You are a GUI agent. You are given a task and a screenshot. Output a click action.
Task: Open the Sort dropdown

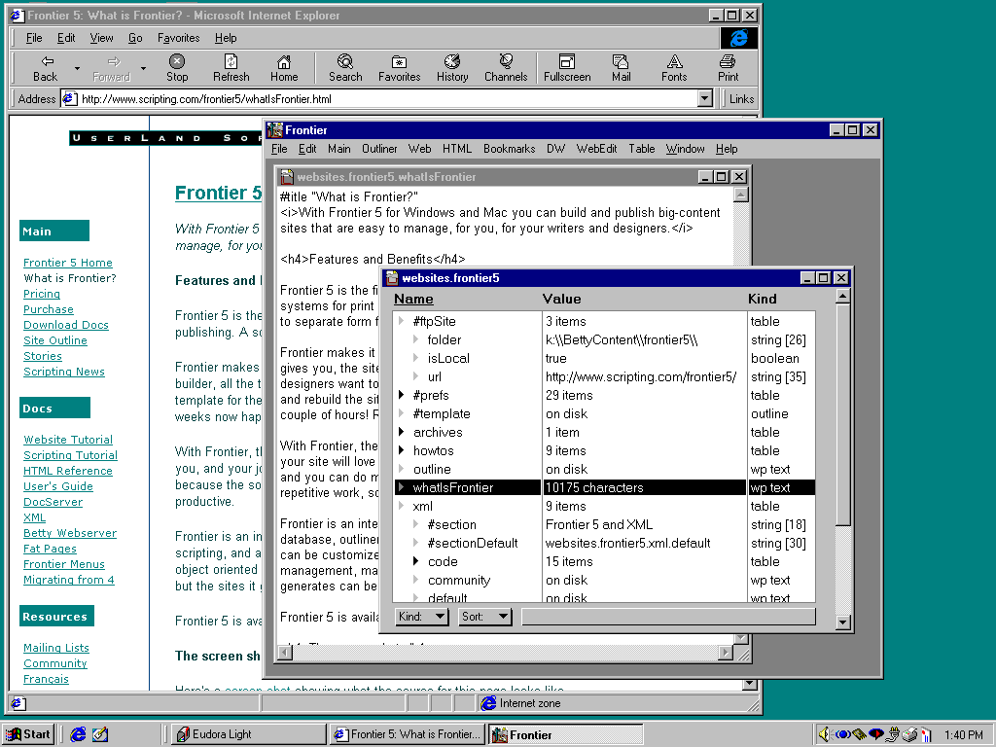(484, 617)
